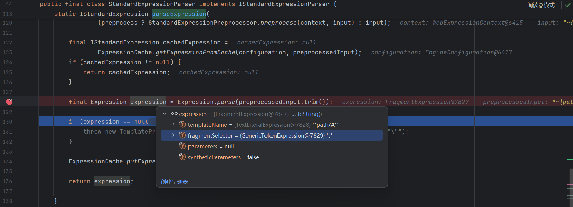The image size is (573, 207).
Task: Click the 创建呈现器 link
Action: (174, 182)
